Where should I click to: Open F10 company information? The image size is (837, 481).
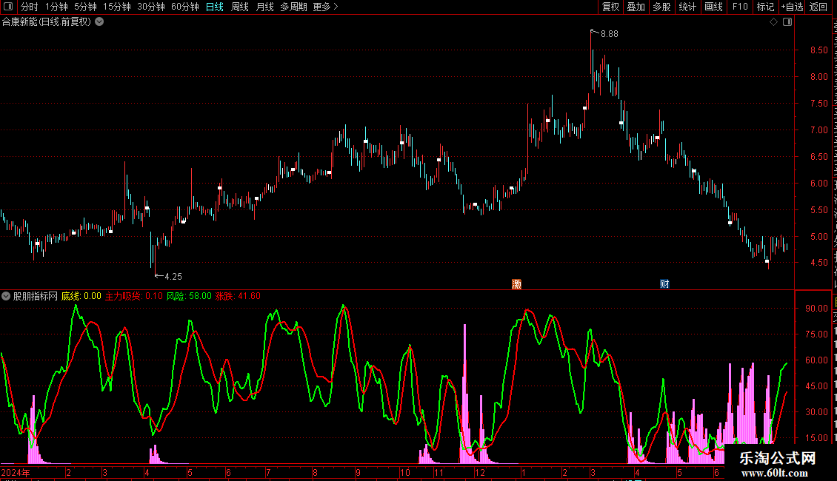click(740, 7)
